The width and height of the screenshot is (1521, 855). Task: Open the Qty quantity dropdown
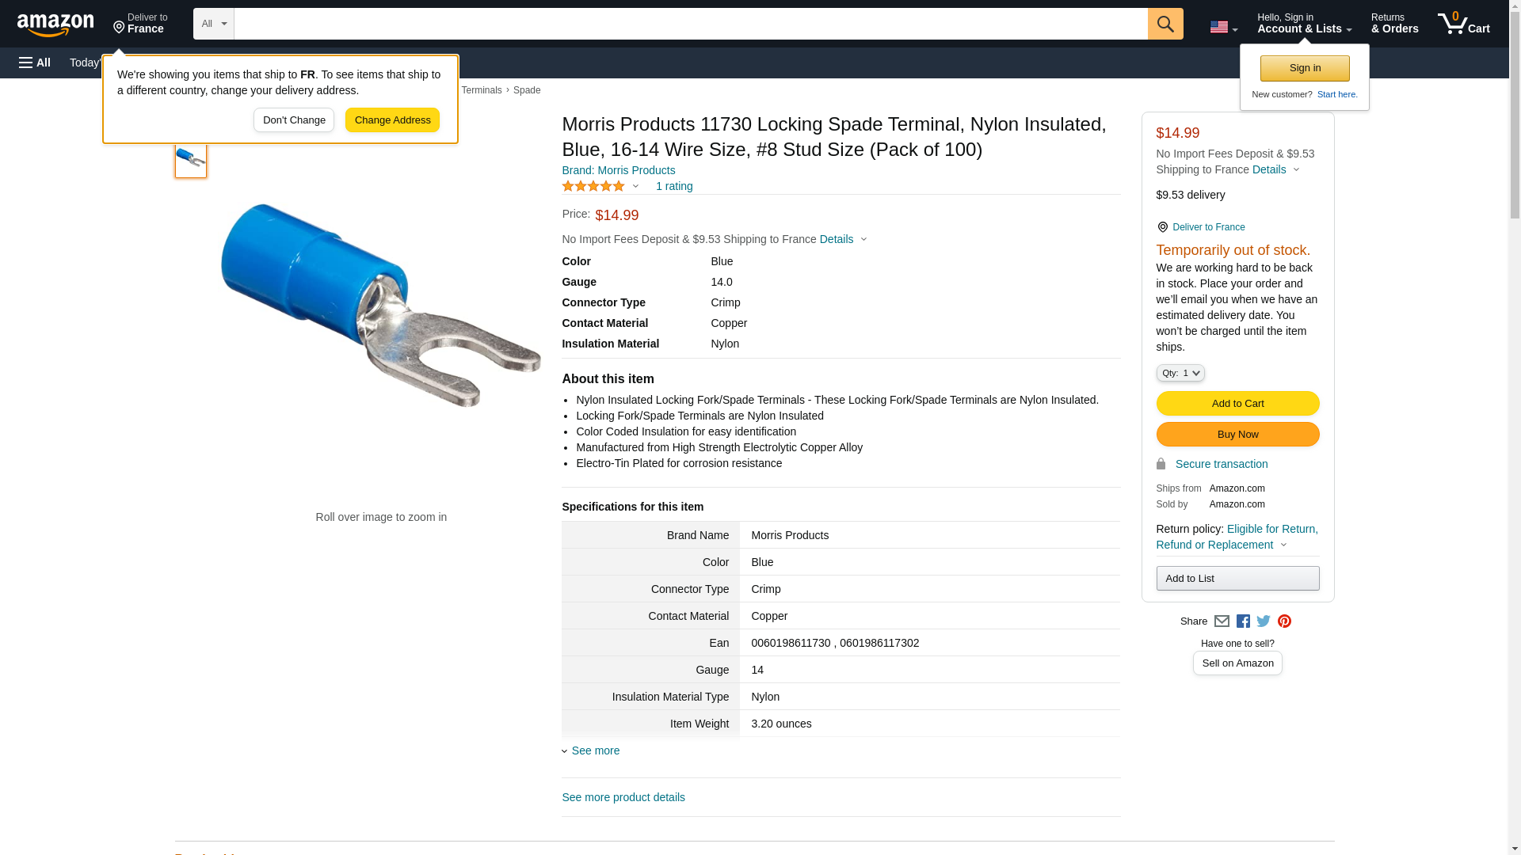point(1180,373)
